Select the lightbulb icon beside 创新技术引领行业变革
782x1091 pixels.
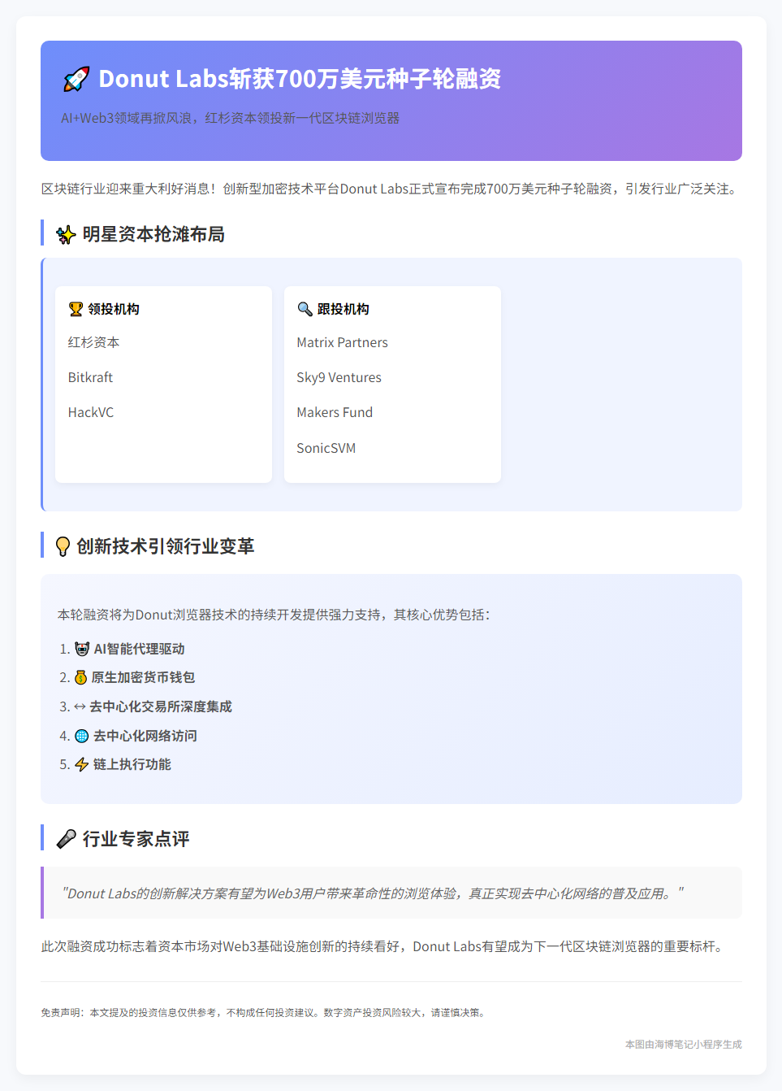(64, 547)
